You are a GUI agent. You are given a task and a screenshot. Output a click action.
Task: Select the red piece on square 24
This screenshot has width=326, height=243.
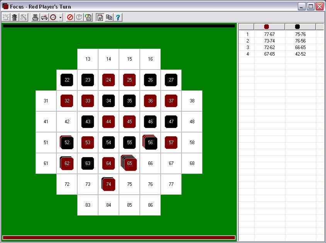pos(109,80)
